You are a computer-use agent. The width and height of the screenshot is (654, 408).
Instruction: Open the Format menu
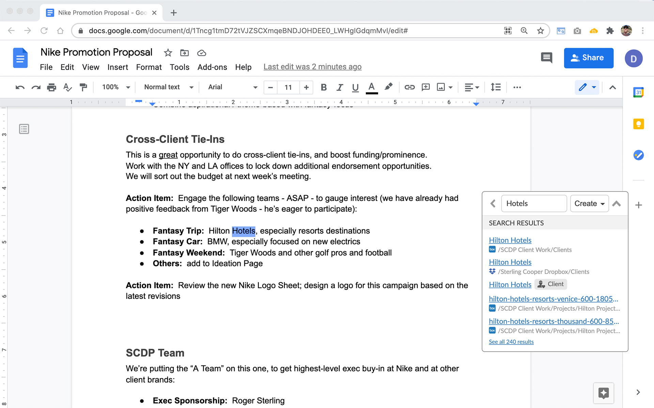tap(149, 67)
